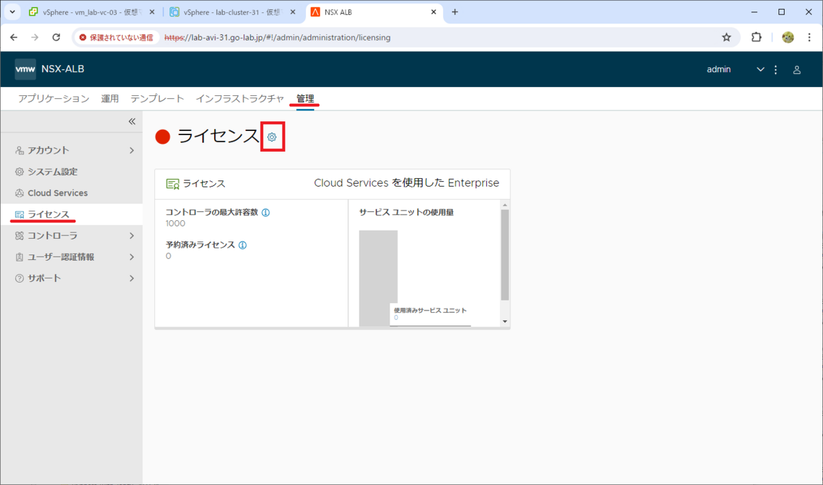
Task: Open the user profile icon in header
Action: (x=797, y=69)
